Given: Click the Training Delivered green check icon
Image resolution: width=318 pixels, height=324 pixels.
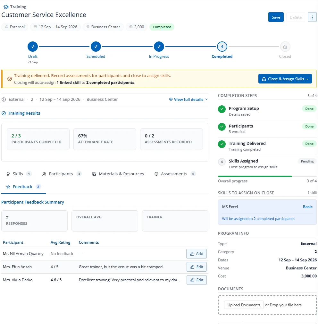Looking at the screenshot, I should coord(222,144).
